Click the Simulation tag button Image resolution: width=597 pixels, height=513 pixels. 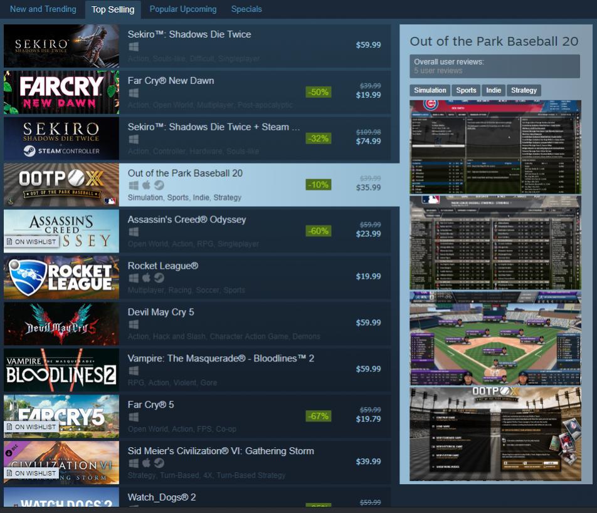[430, 90]
